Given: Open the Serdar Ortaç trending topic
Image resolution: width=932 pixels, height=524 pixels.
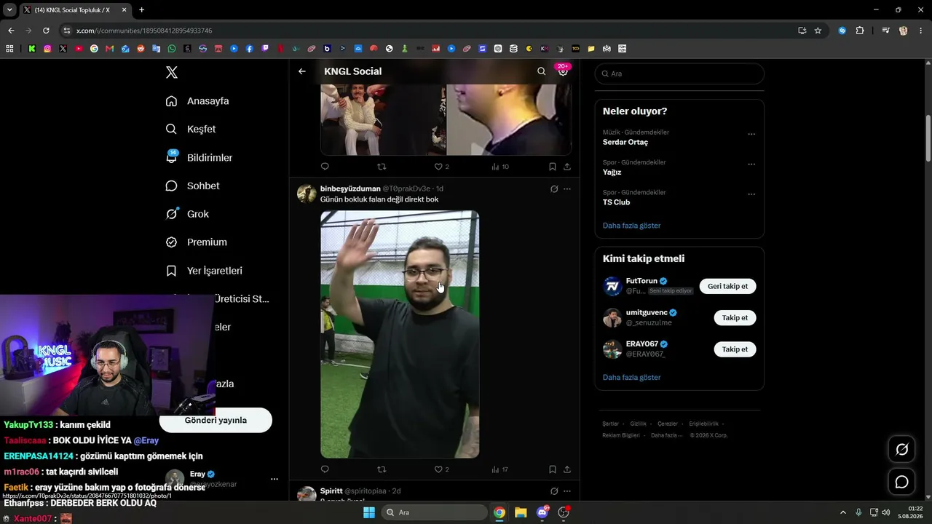Looking at the screenshot, I should click(x=625, y=143).
